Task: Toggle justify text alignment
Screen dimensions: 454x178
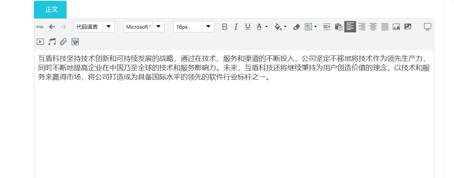Action: 385,27
